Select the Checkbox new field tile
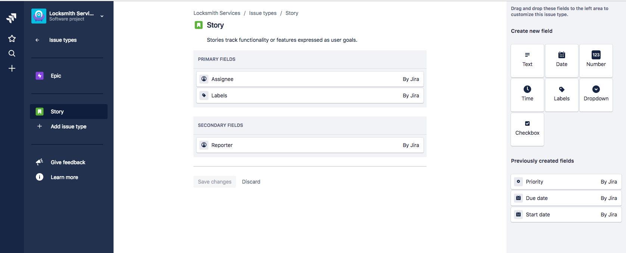 click(x=527, y=129)
